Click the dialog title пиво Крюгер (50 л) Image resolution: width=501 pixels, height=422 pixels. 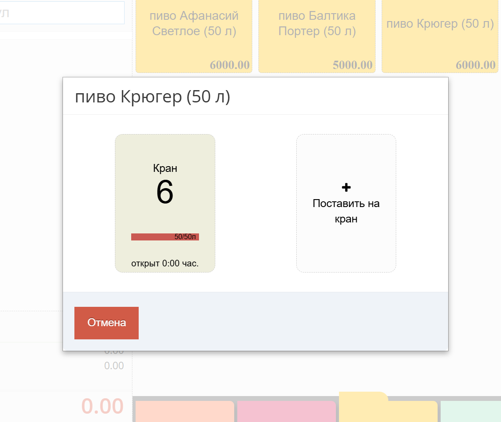152,97
